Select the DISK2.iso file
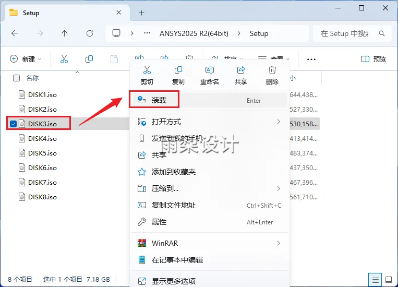This screenshot has height=287, width=398. coord(42,110)
